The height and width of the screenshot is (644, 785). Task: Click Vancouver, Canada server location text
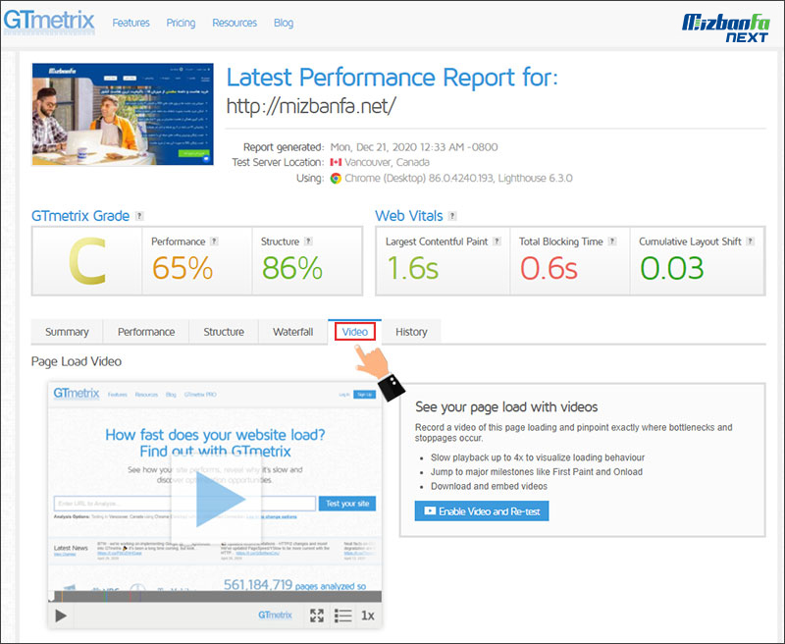coord(387,162)
